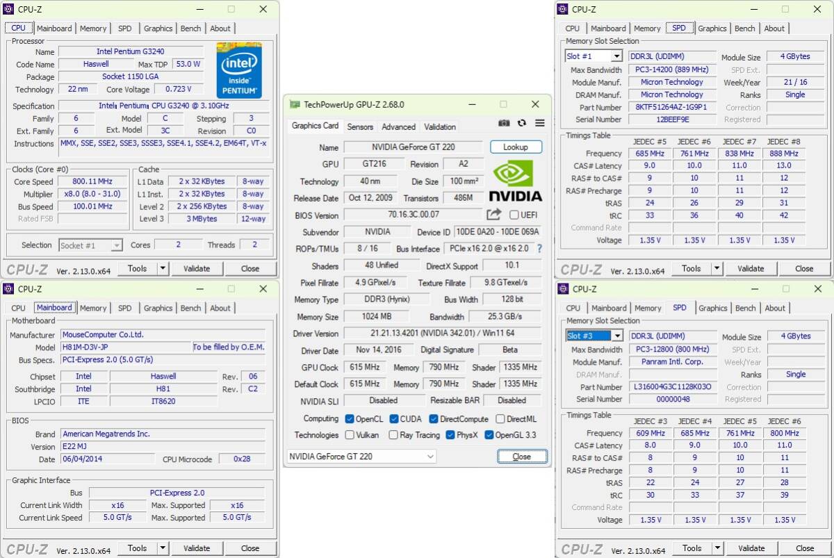
Task: Toggle the Ray Tracing checkbox
Action: [393, 435]
